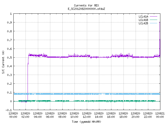Click the purple LCL41A legend line sample
The image size is (165, 124).
coord(153,17)
